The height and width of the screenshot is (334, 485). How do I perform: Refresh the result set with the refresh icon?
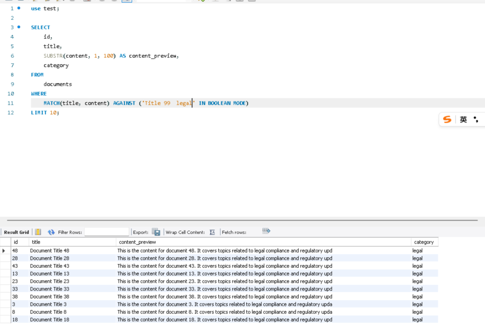pos(51,232)
